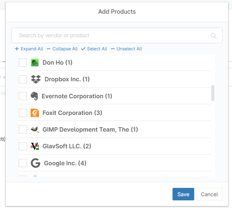Click the Expand All link
This screenshot has height=212, width=232.
tap(32, 49)
